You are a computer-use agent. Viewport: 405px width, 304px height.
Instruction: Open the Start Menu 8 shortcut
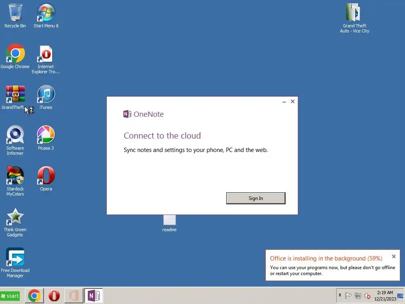46,15
